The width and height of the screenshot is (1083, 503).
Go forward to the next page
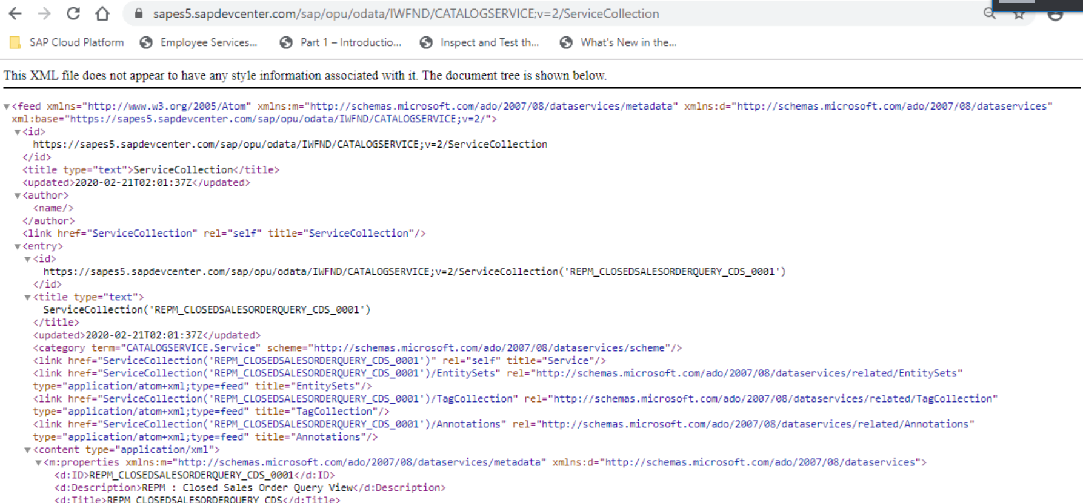44,13
